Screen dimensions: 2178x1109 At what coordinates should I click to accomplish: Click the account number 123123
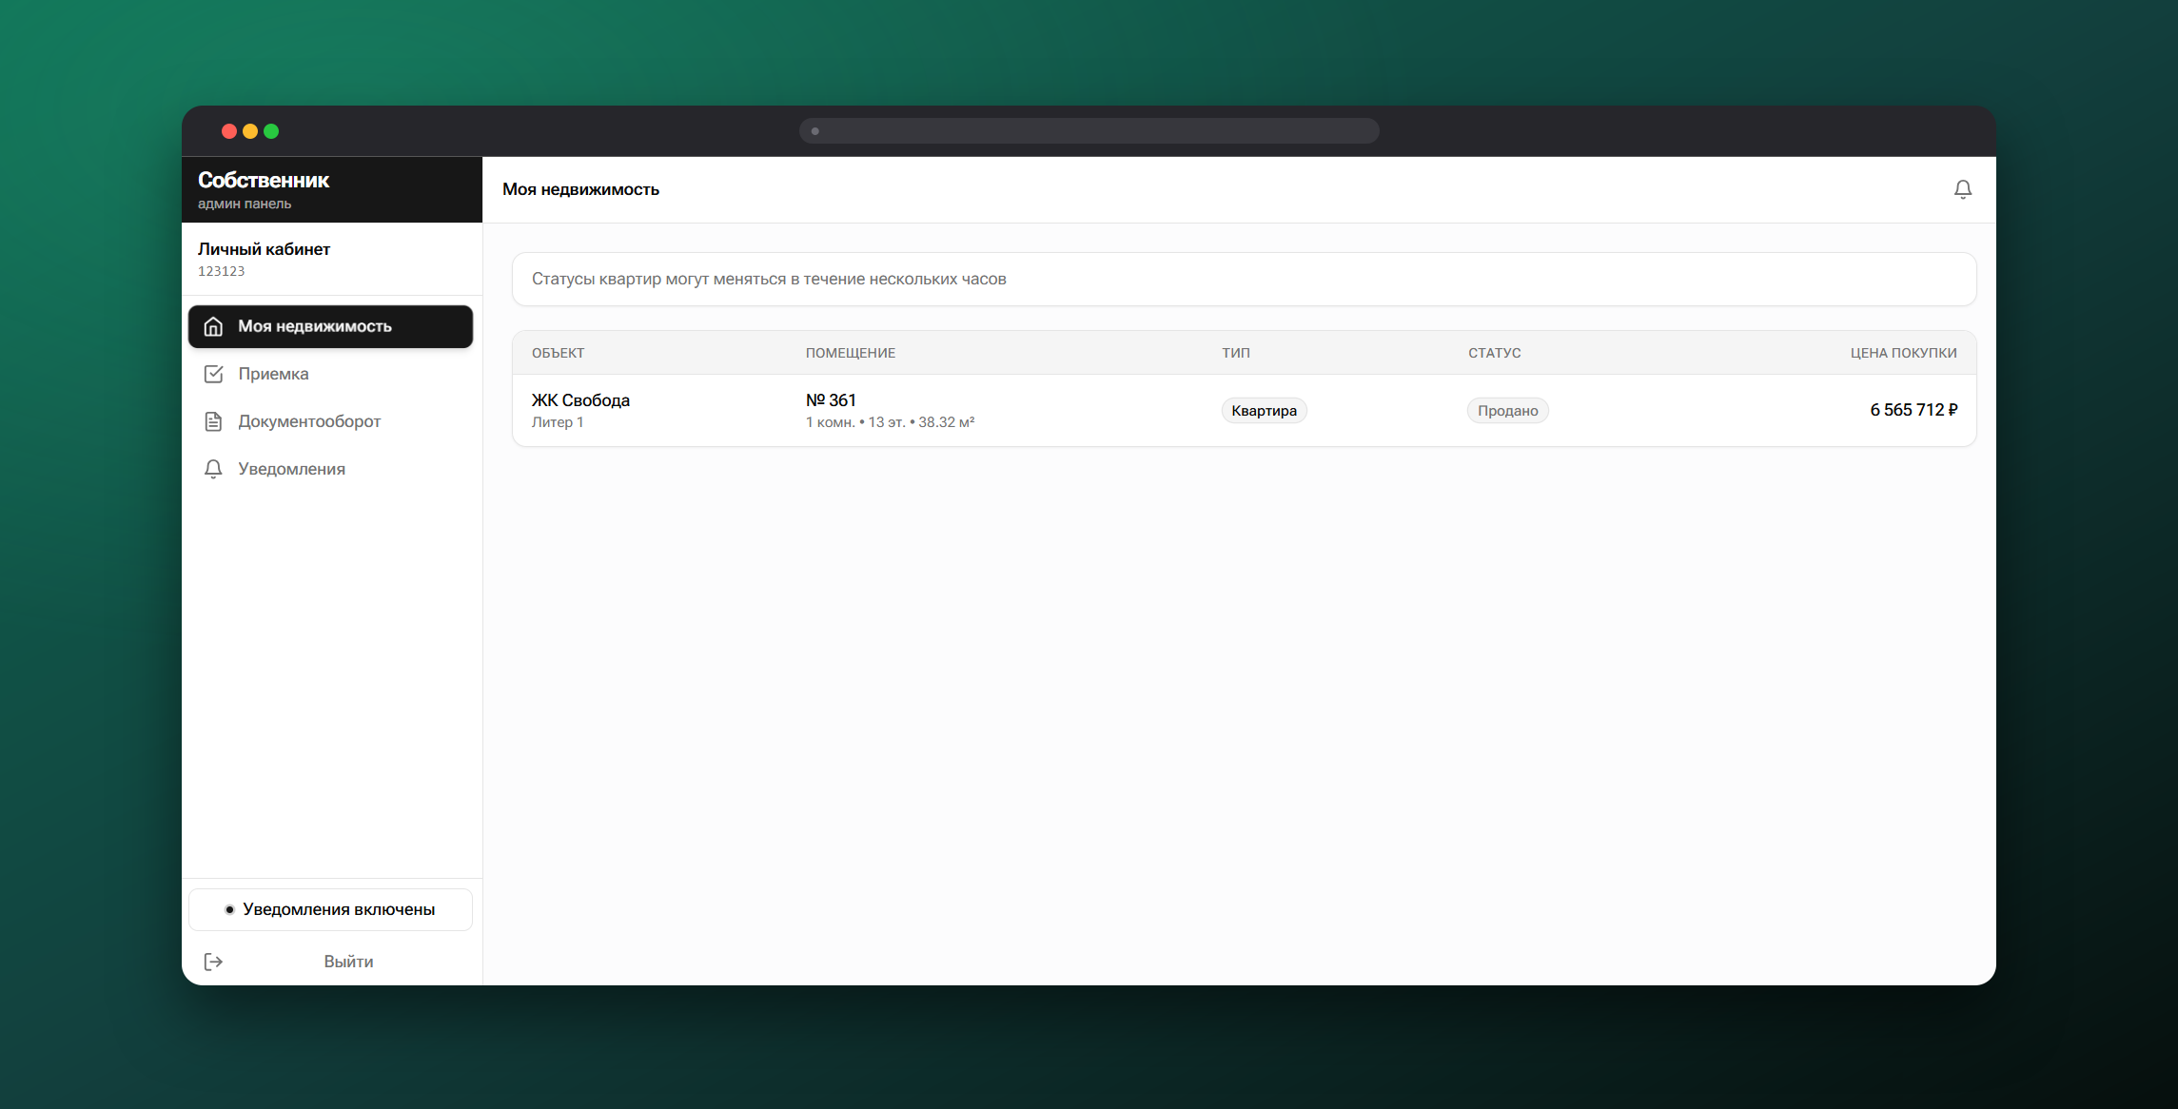221,271
